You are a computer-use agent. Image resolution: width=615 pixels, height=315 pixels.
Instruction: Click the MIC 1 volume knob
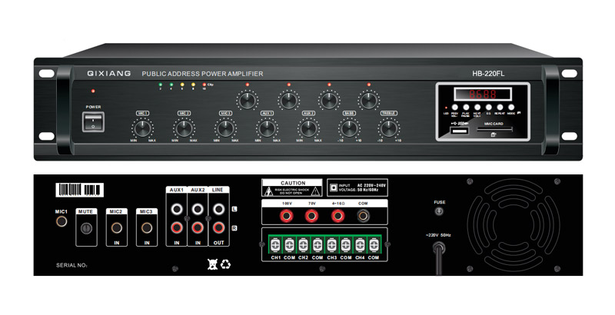(142, 128)
